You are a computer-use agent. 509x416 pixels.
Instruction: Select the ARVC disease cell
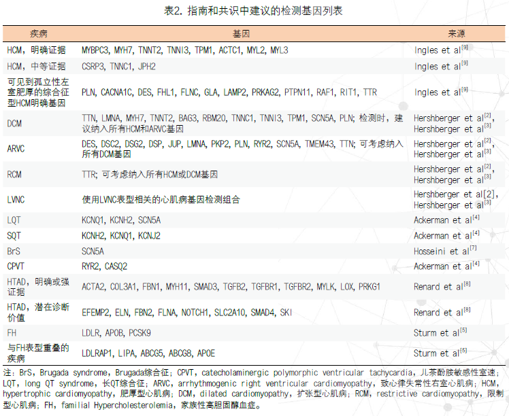[16, 149]
